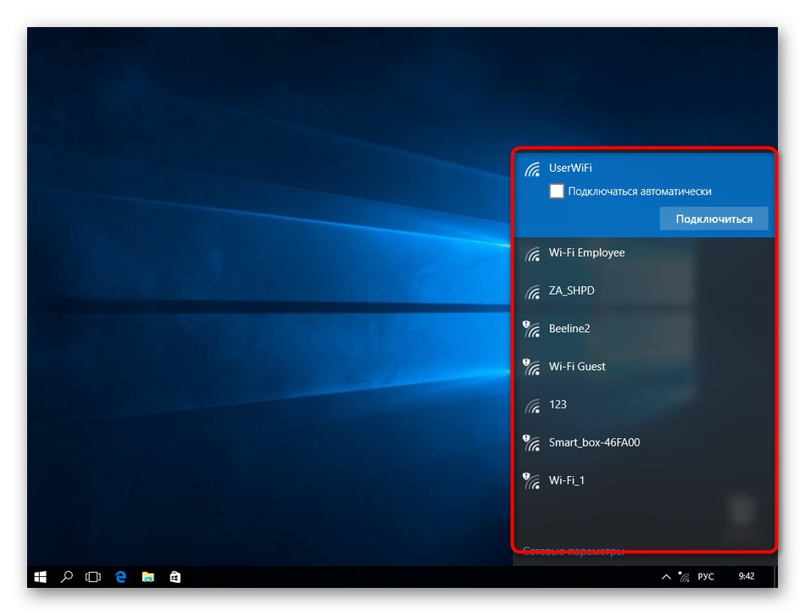Show hidden tray icons chevron
The width and height of the screenshot is (805, 615).
(x=666, y=577)
